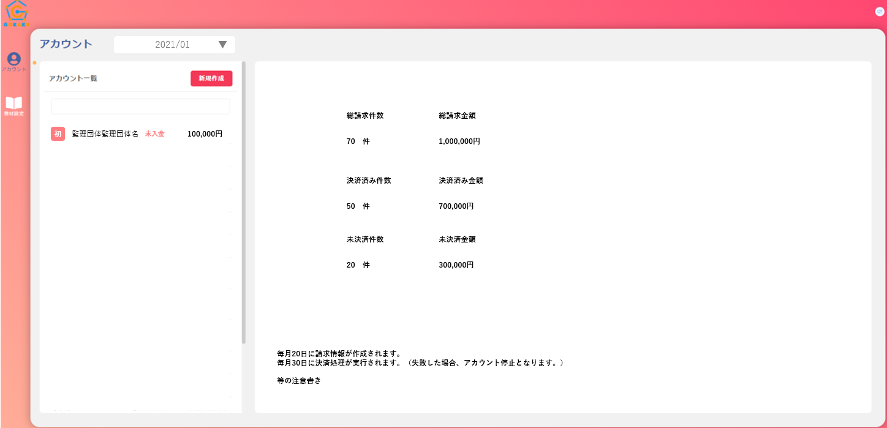Viewport: 887px width, 428px height.
Task: Click the orange dot indicator beside the account list
Action: coord(34,62)
